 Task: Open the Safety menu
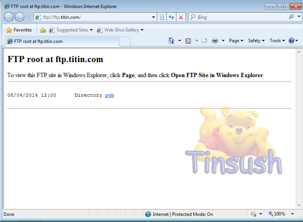click(x=256, y=41)
